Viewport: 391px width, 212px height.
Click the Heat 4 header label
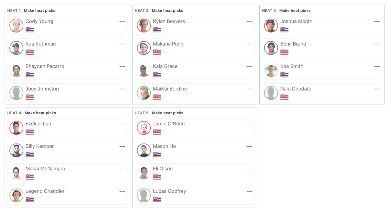(14, 113)
